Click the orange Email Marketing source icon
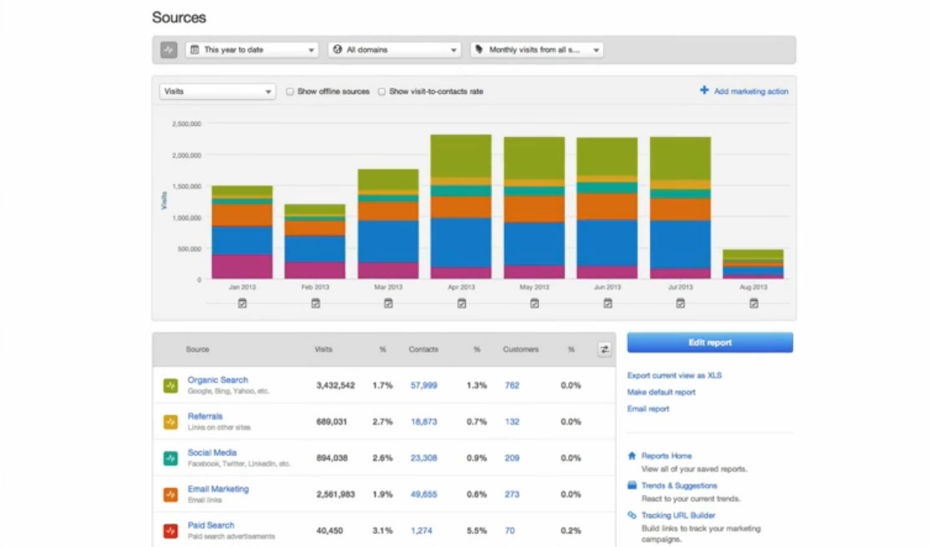 tap(170, 494)
